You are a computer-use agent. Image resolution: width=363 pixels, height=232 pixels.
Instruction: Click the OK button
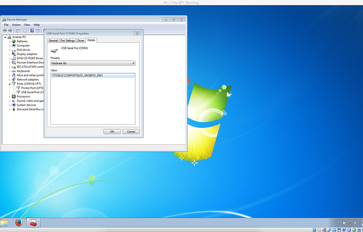[112, 132]
